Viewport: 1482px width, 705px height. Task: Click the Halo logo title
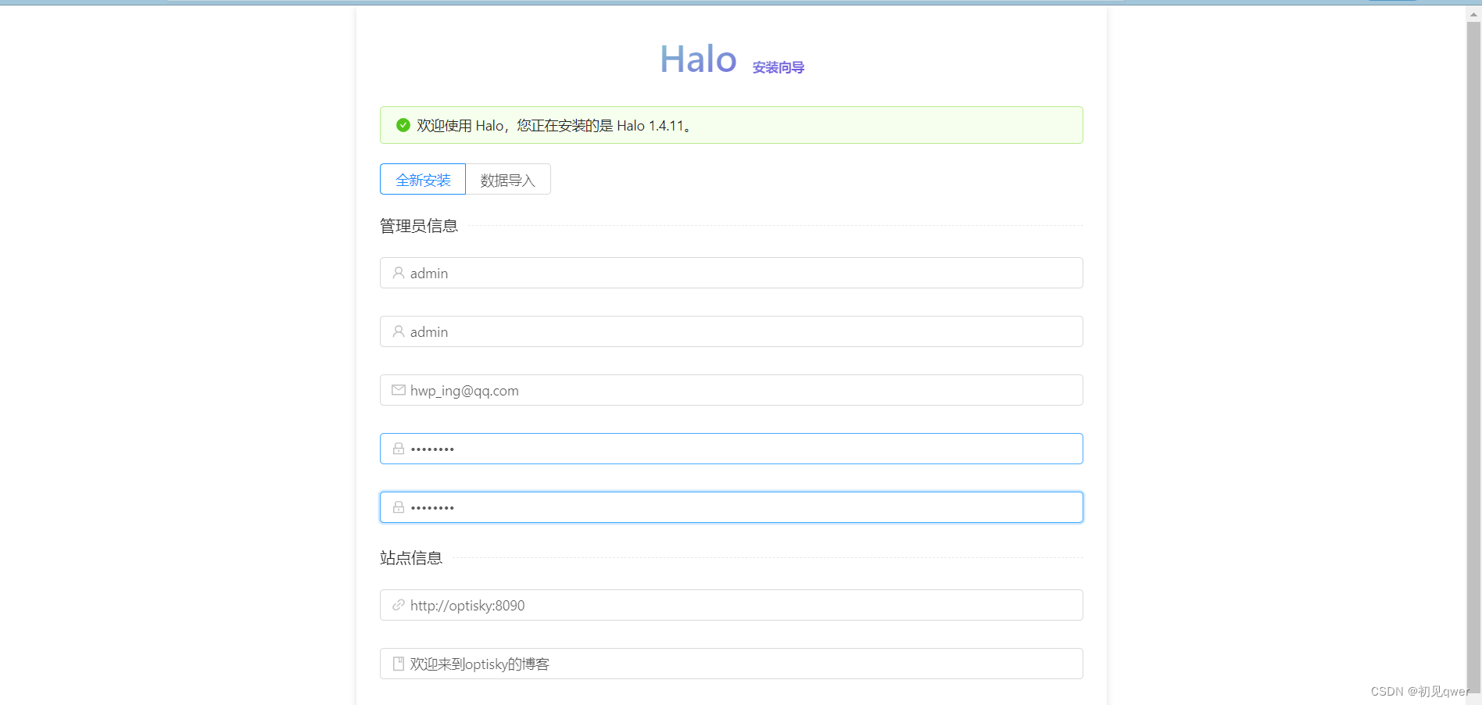point(698,59)
